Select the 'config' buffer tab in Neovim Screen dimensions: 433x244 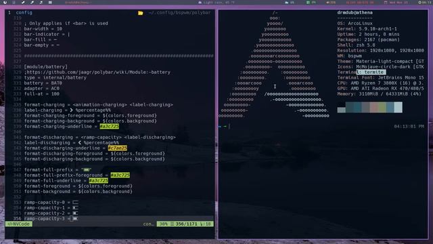(24, 13)
